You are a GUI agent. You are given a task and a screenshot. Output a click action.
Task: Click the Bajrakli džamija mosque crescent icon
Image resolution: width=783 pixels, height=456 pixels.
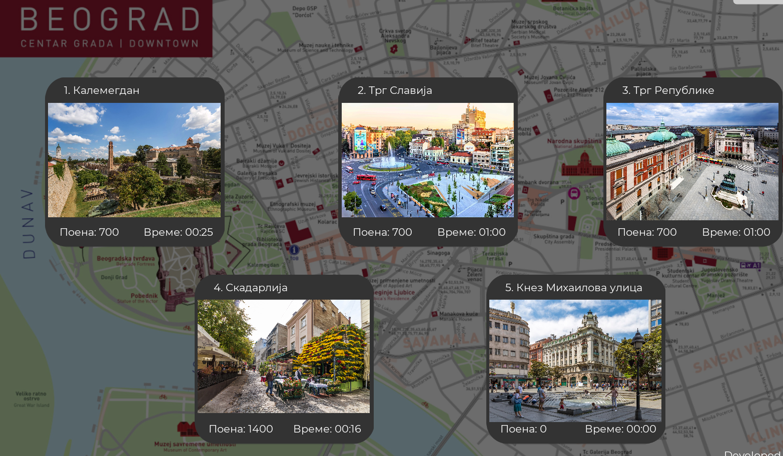coord(281,163)
